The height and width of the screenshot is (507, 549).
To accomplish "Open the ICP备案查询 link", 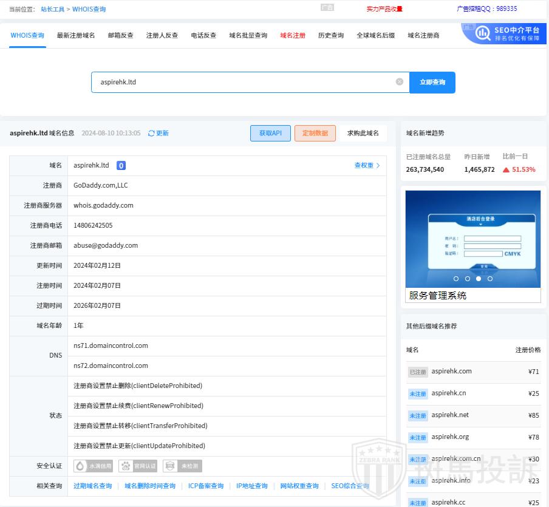I will click(205, 486).
